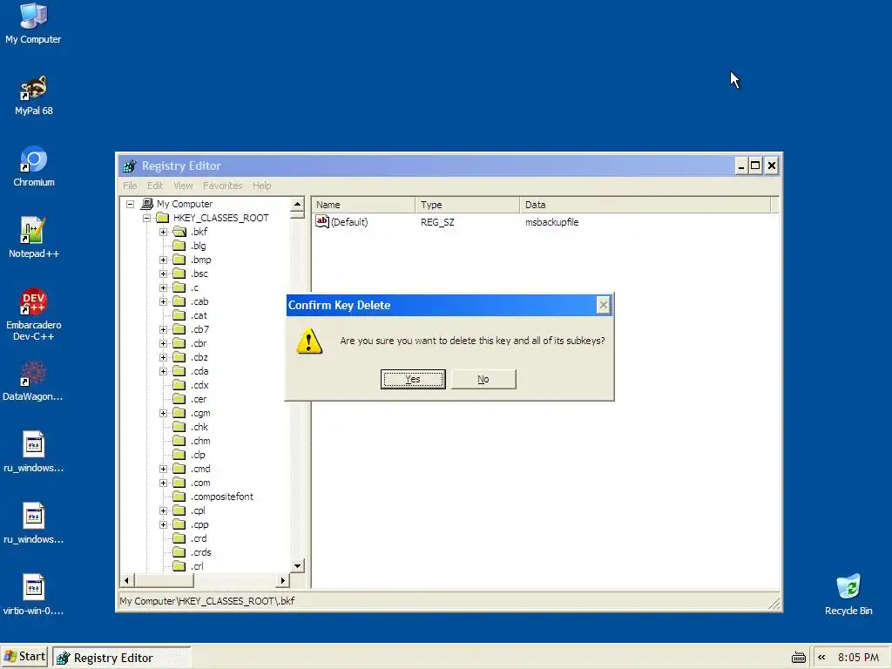Image resolution: width=892 pixels, height=669 pixels.
Task: Open the View menu
Action: pyautogui.click(x=183, y=186)
